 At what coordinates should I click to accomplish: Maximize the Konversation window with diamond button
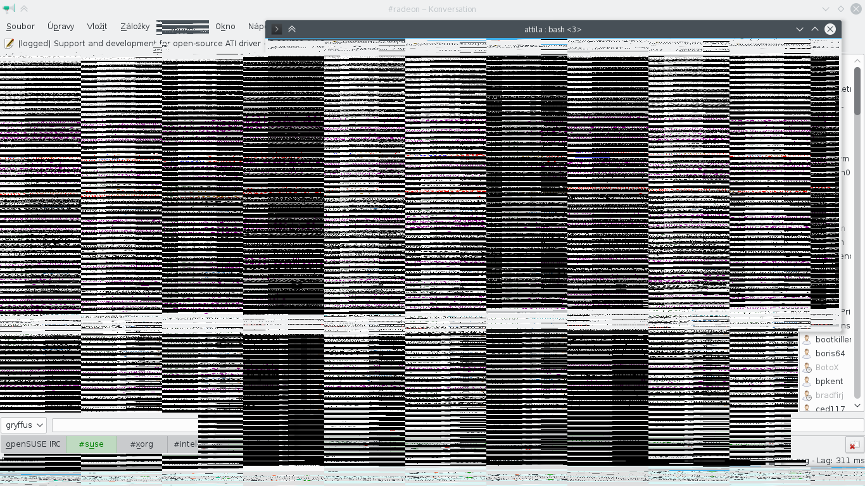click(841, 9)
